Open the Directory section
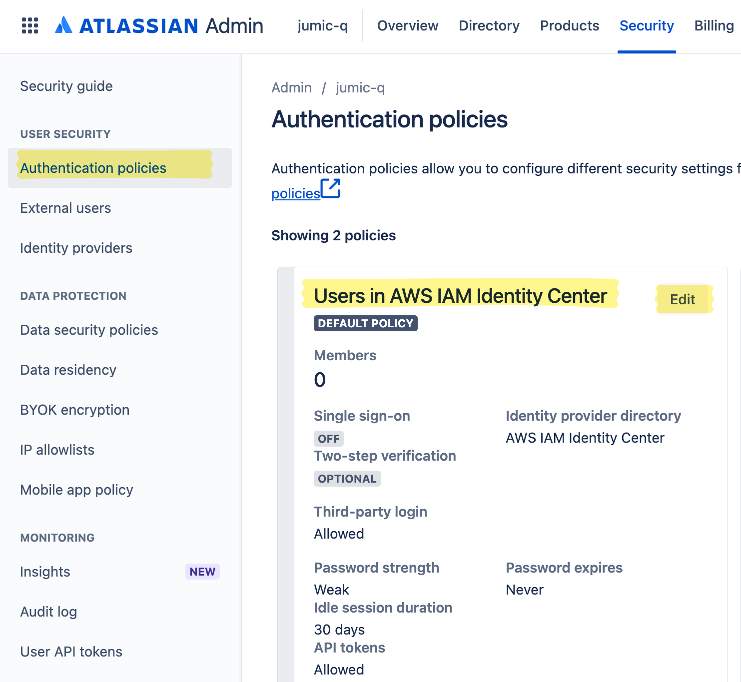The width and height of the screenshot is (741, 682). pos(489,25)
